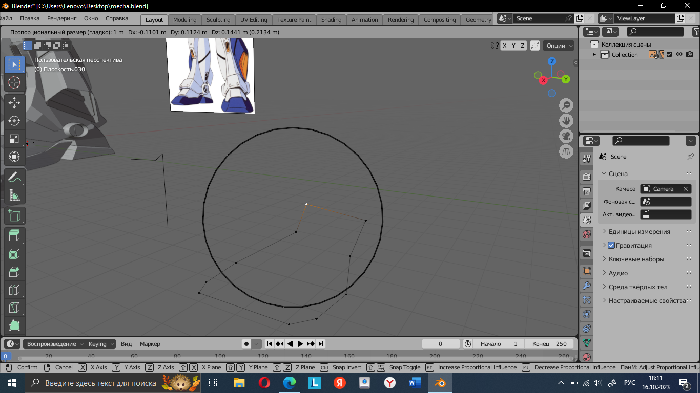Expand the Collection tree row
This screenshot has height=393, width=700.
[594, 55]
